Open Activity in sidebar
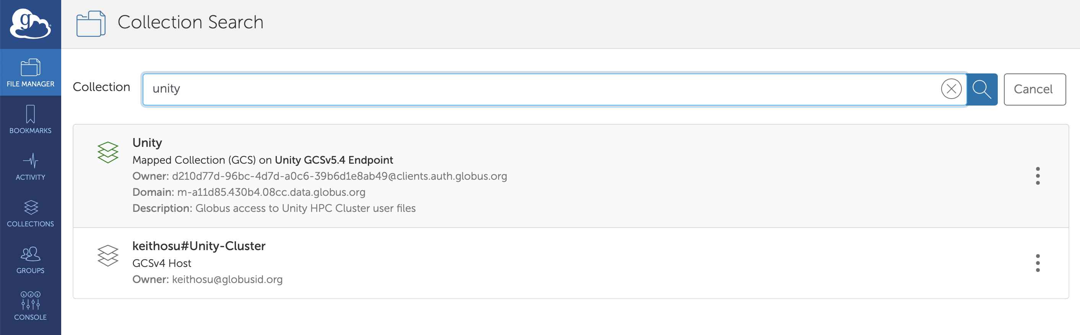1080x335 pixels. point(30,166)
